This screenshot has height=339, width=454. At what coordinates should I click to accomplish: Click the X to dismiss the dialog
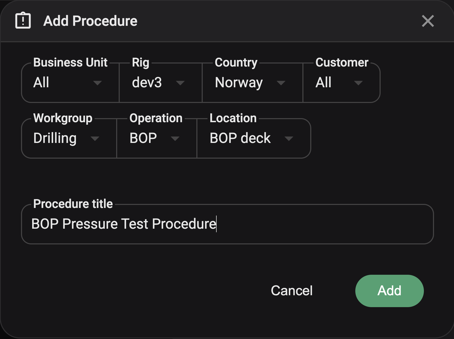[428, 21]
